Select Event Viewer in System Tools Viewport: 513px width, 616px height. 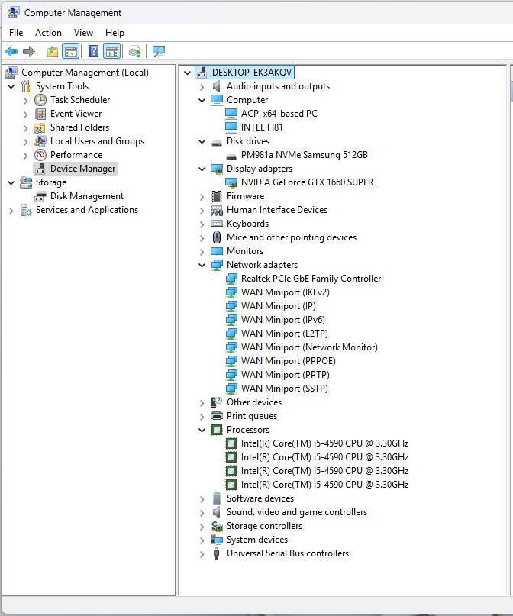click(x=76, y=114)
